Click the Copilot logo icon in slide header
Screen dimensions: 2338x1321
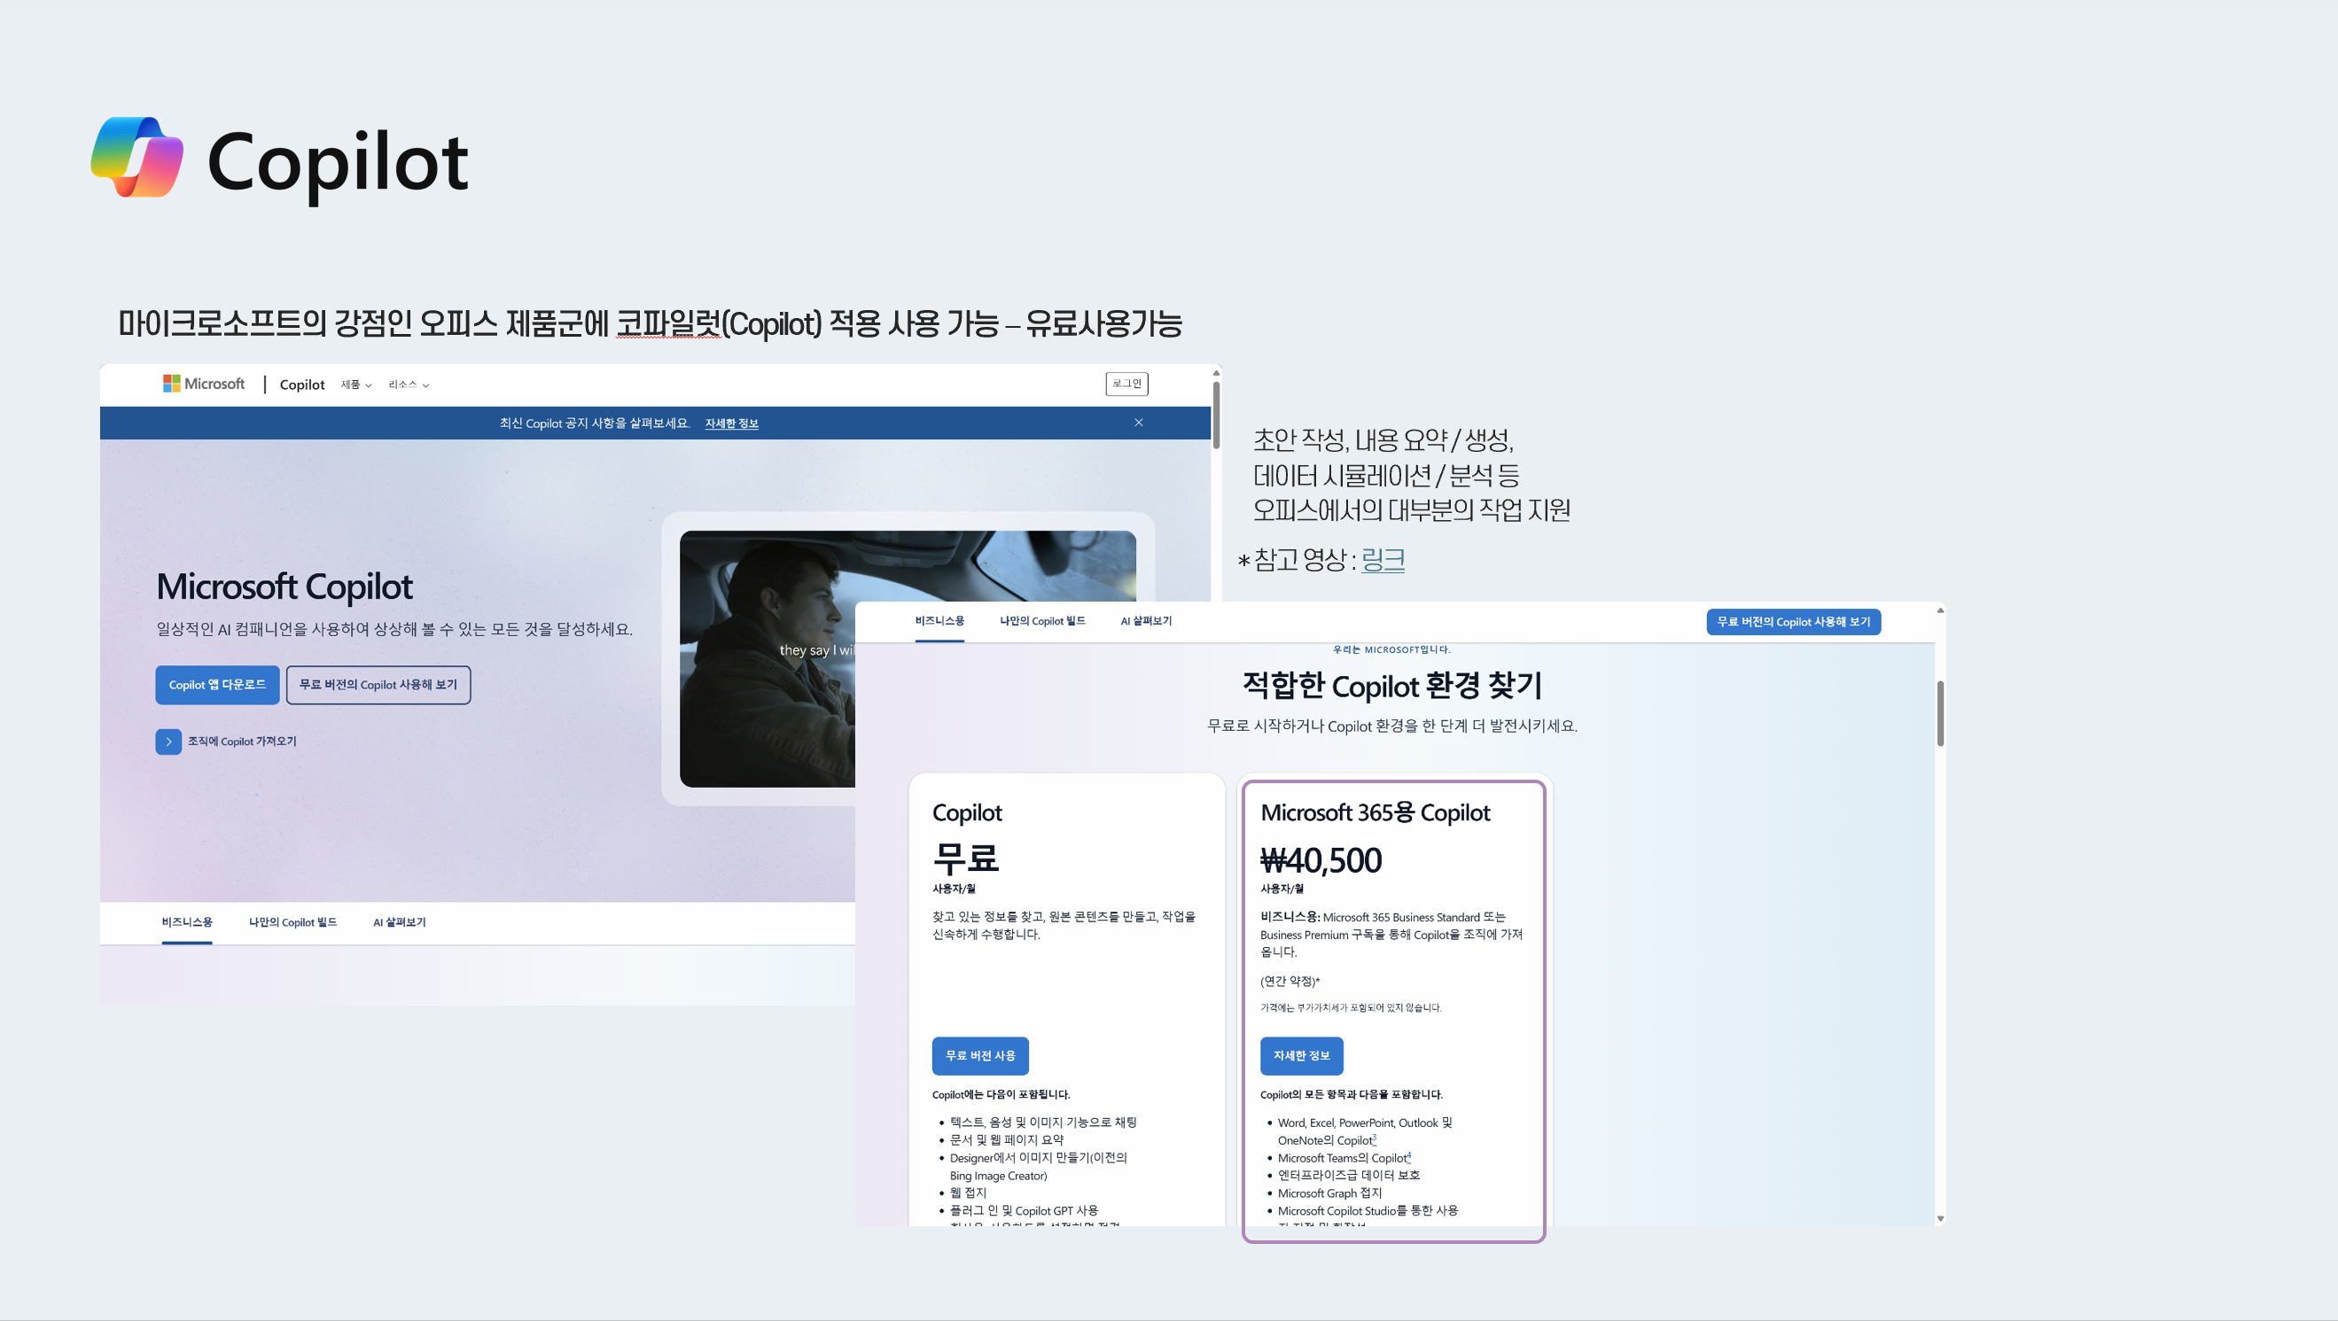coord(137,156)
